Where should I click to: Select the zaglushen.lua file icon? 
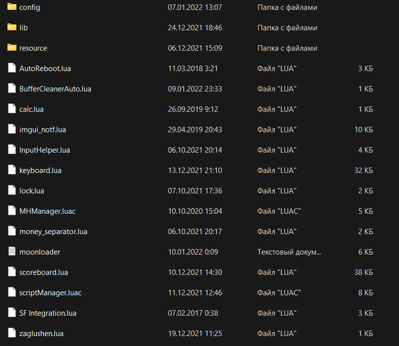pyautogui.click(x=12, y=333)
